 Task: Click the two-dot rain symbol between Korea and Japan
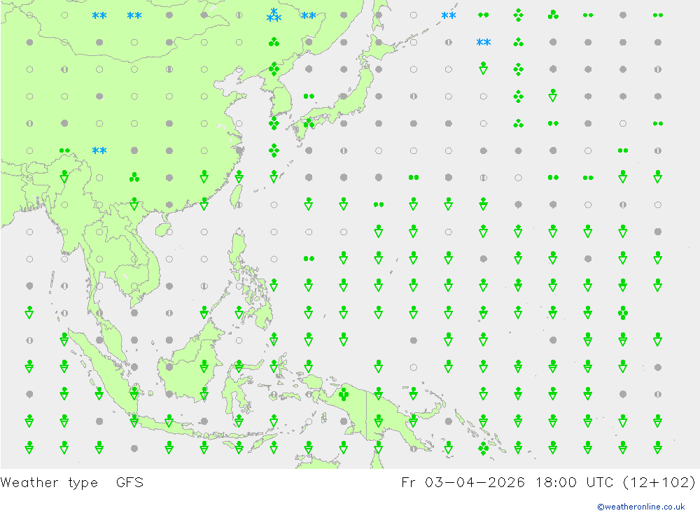(309, 96)
